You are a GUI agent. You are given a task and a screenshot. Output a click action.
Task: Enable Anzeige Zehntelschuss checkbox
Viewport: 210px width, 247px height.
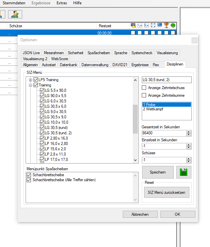(144, 88)
